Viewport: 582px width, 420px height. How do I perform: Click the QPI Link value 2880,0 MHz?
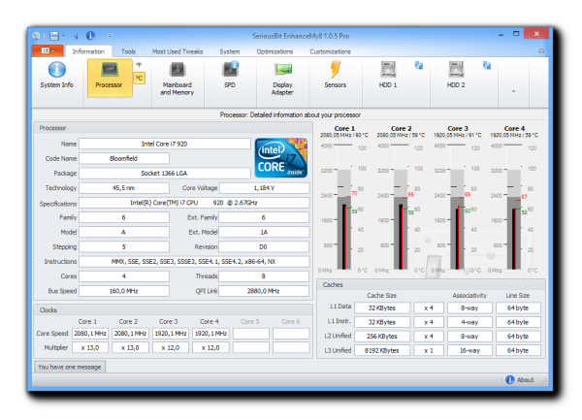(x=264, y=291)
